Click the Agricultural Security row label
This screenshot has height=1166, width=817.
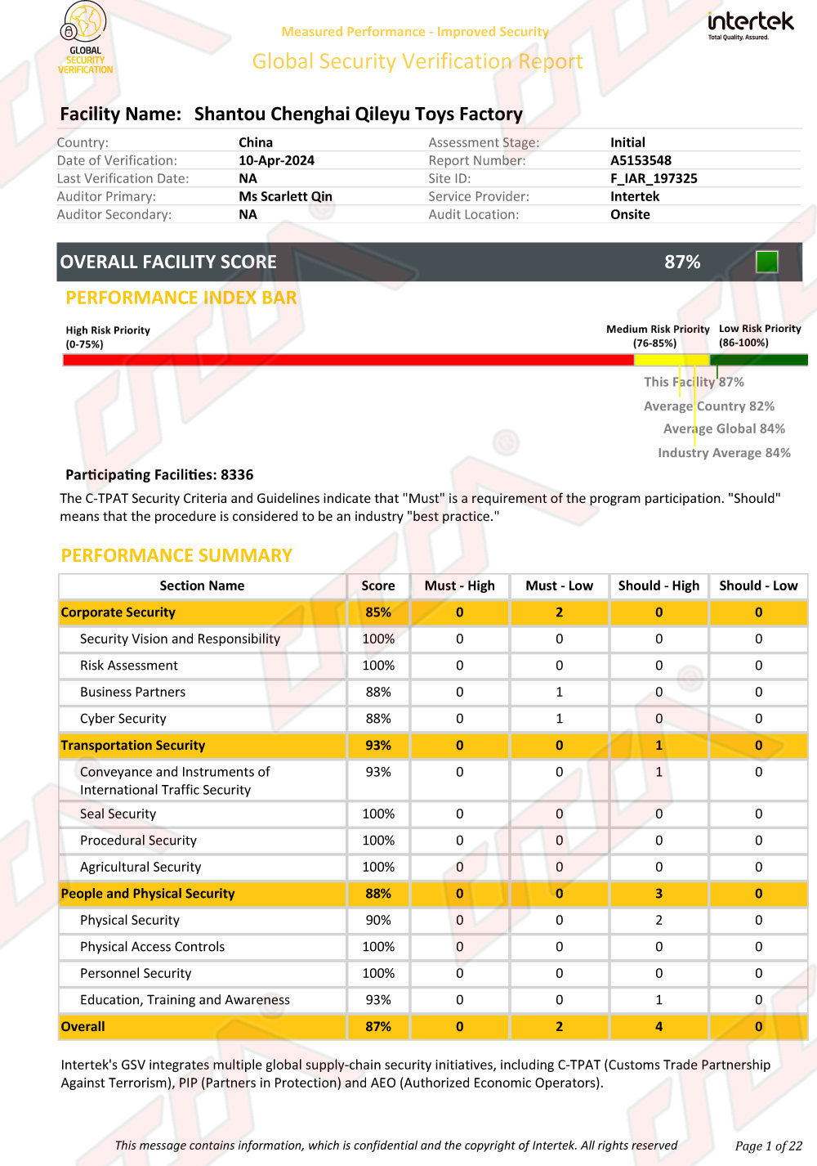click(140, 867)
